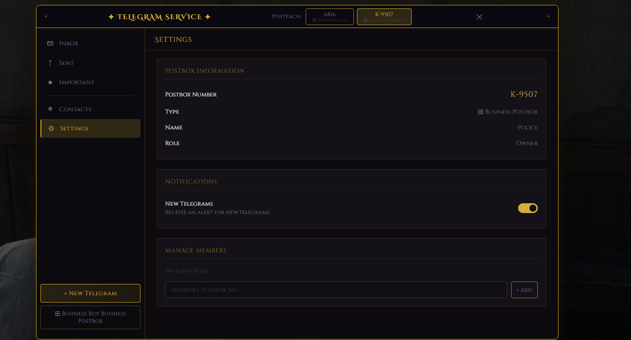
Task: Open the Inbox folder
Action: point(90,43)
